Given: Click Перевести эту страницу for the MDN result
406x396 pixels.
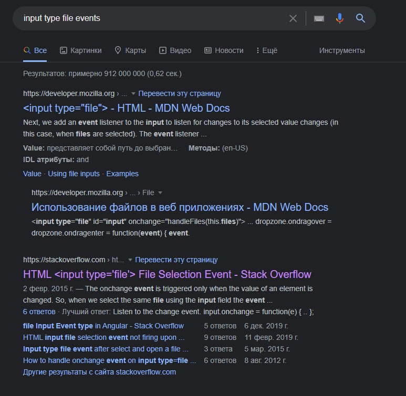Looking at the screenshot, I should [180, 93].
